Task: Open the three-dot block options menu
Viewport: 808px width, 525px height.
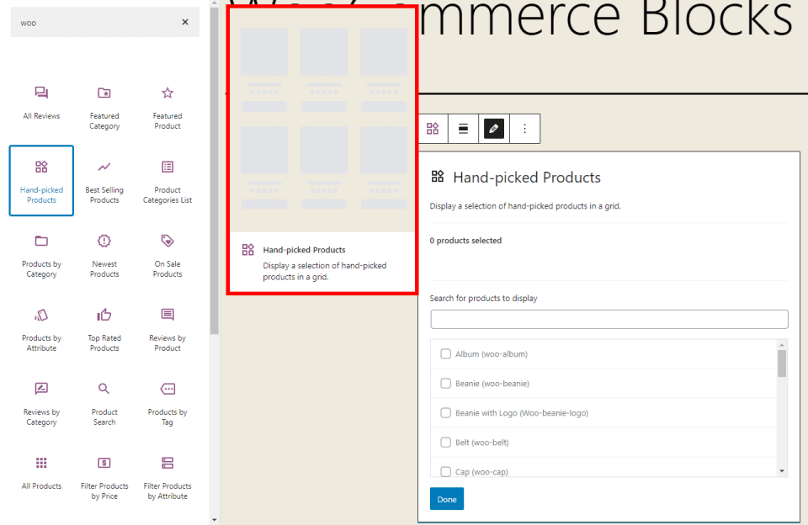Action: click(x=524, y=128)
